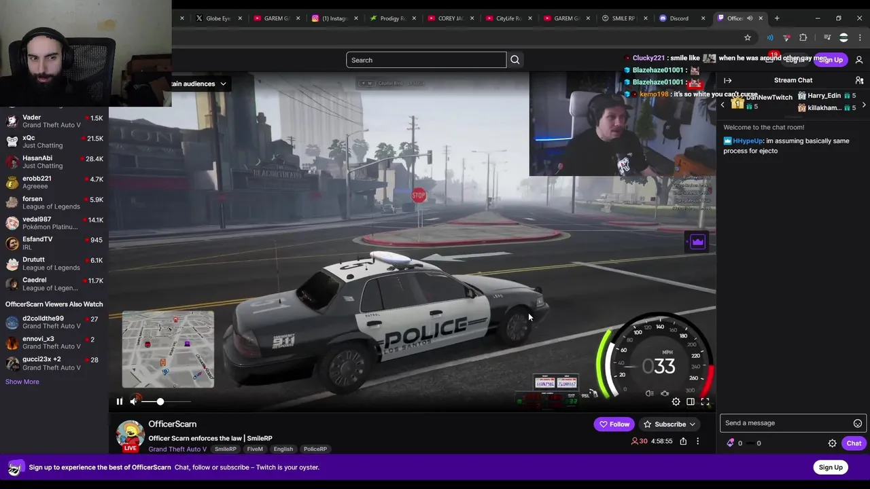Open ennovi_x3's channel
Screen dimensions: 870x489
pos(54,342)
